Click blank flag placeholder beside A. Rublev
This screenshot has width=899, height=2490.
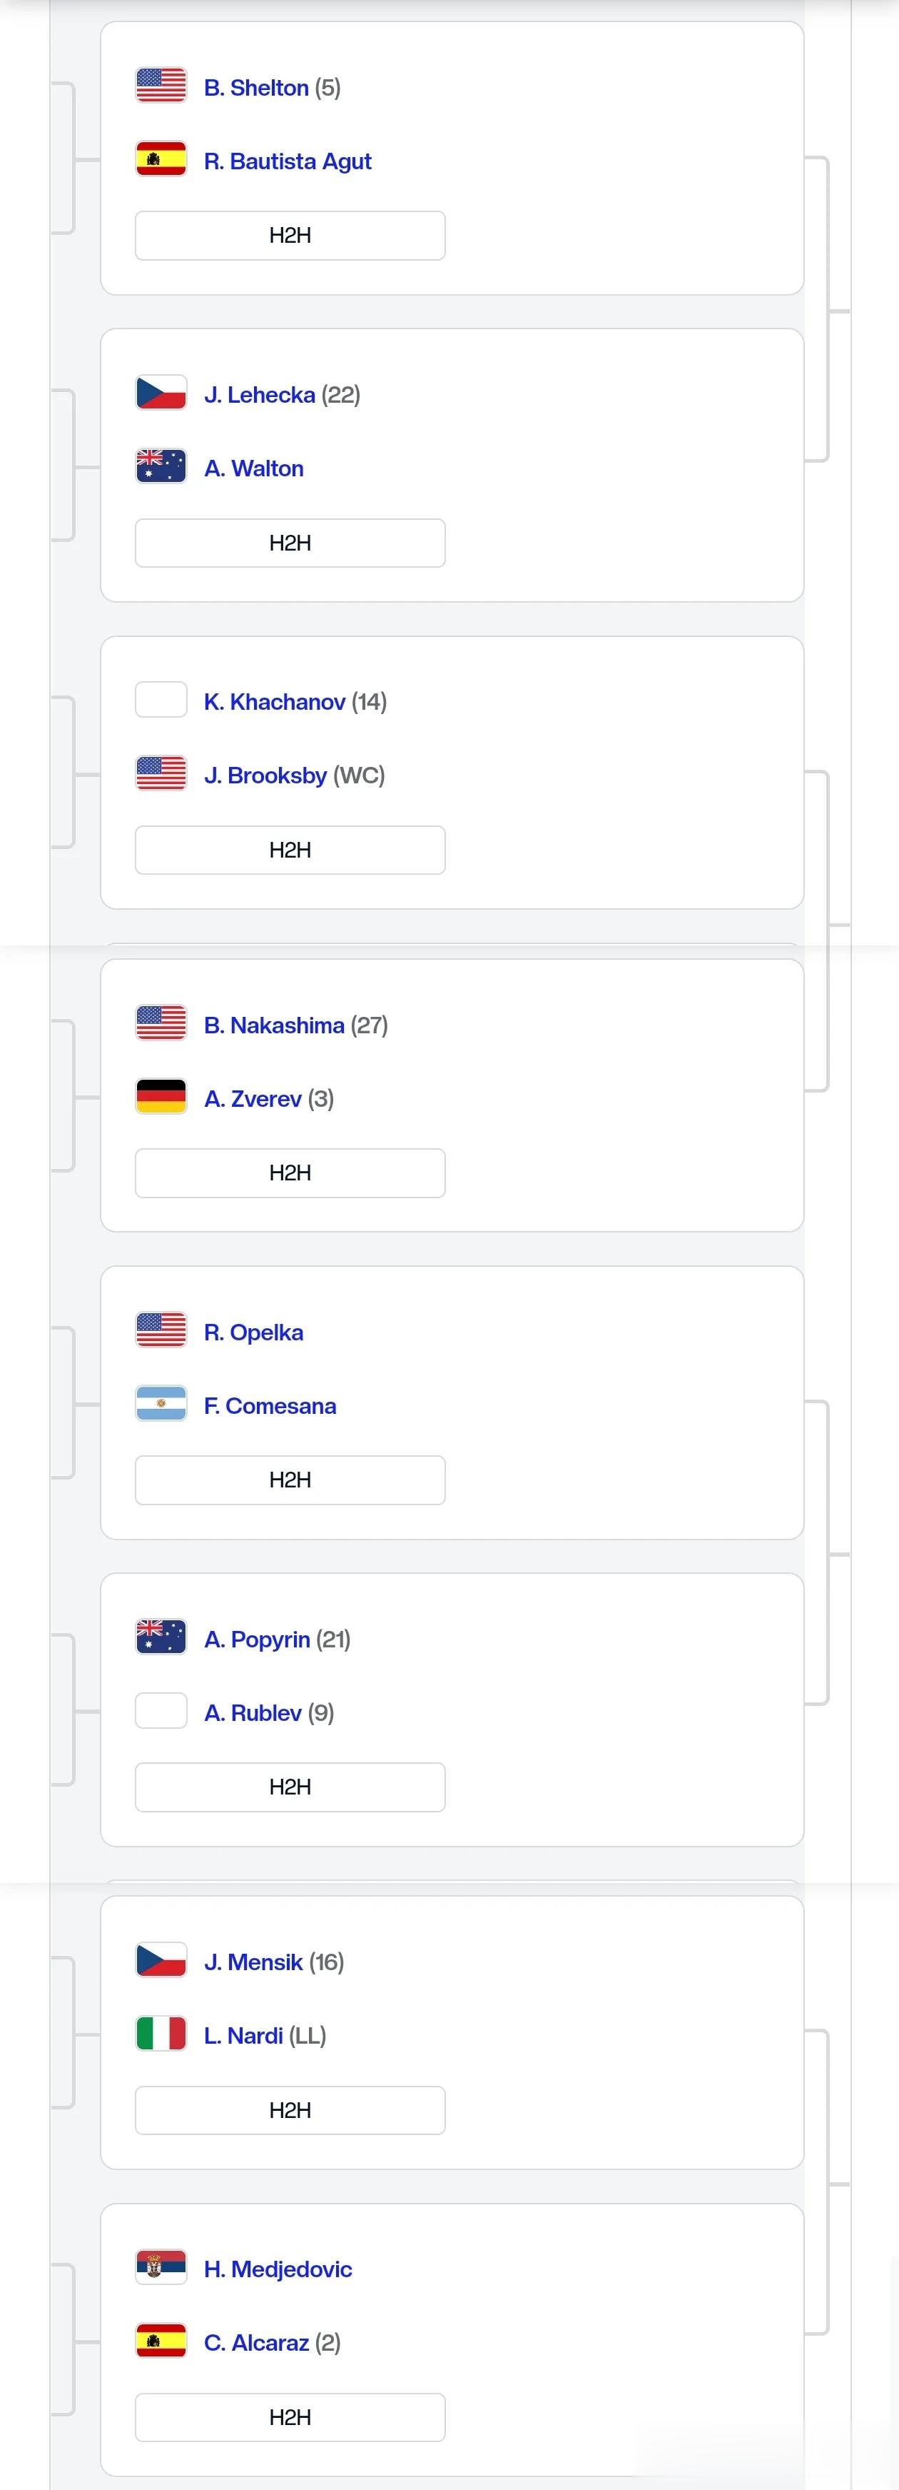(161, 1711)
